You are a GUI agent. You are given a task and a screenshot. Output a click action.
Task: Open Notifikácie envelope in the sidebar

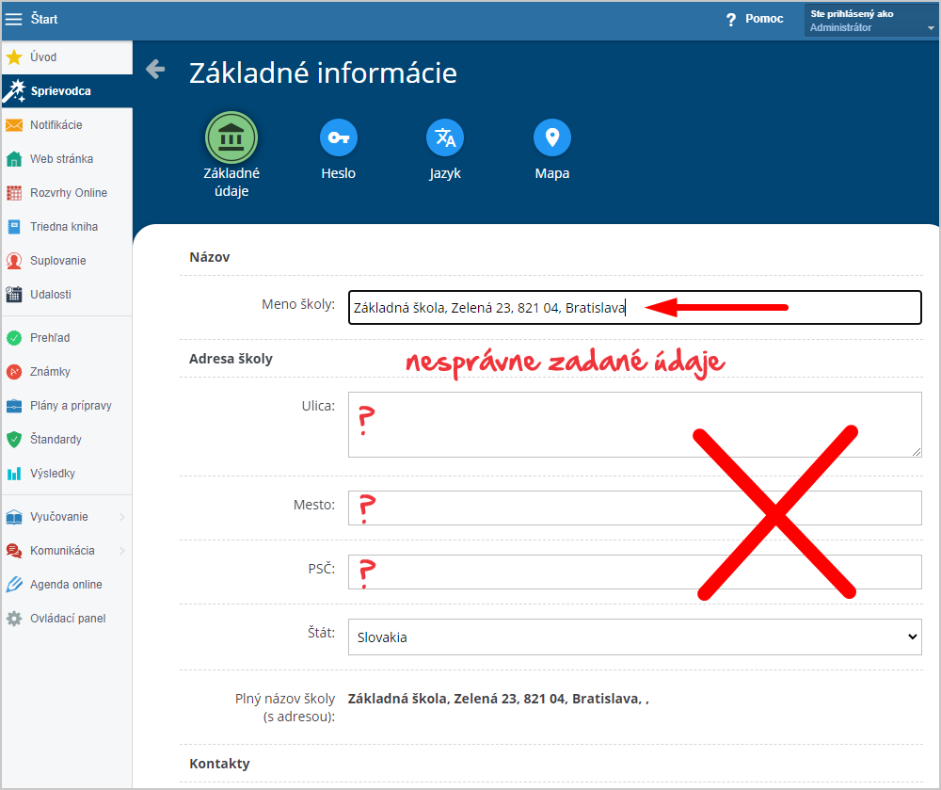click(x=67, y=125)
